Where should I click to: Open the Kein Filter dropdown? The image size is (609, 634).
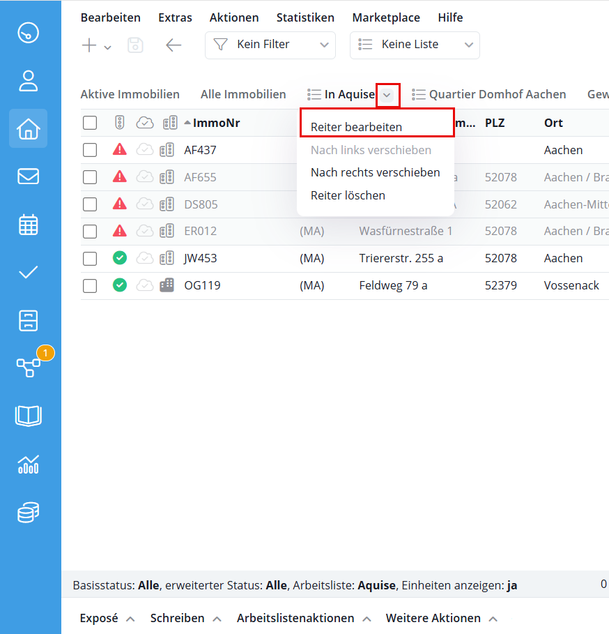[270, 45]
